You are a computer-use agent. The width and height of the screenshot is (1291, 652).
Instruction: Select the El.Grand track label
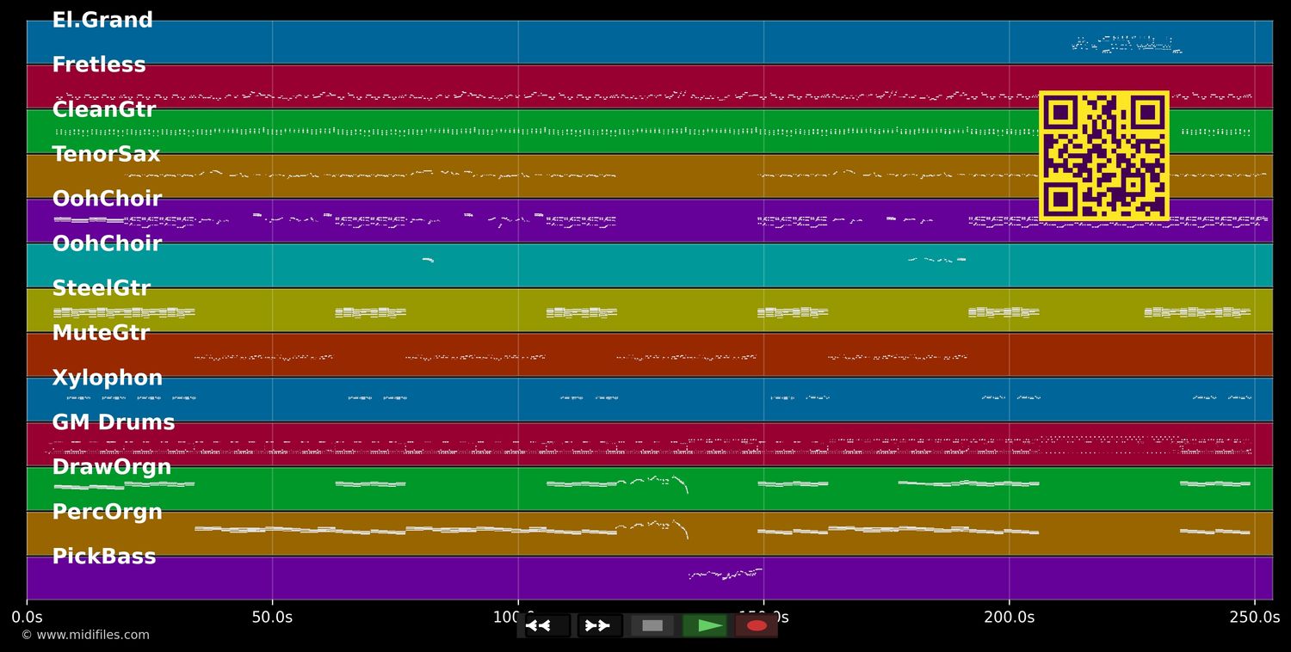coord(102,20)
